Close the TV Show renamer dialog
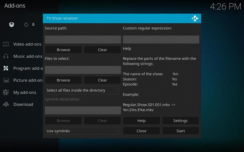The height and width of the screenshot is (152, 244). pyautogui.click(x=141, y=131)
